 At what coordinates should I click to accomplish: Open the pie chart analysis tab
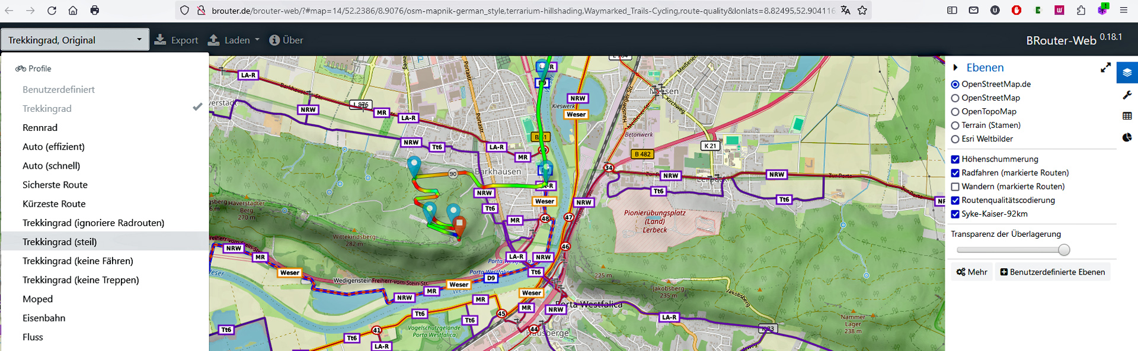1127,137
